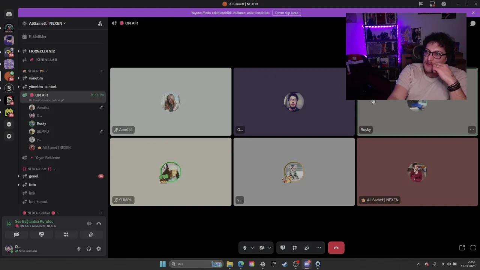Deafen with the headphones icon

tap(88, 249)
